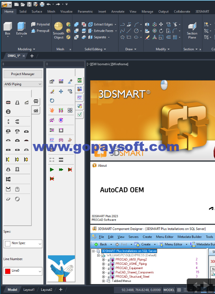Open the Non Spec dropdown
The width and height of the screenshot is (215, 294).
(23, 244)
